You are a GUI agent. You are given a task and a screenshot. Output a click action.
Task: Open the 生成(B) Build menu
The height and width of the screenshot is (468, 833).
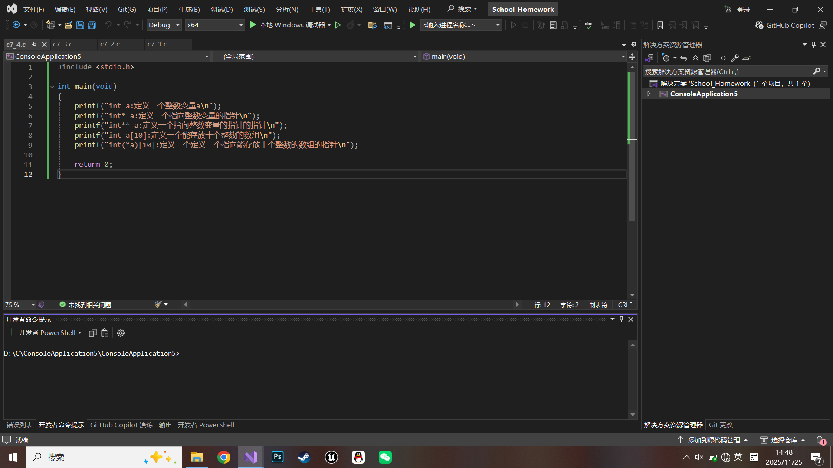click(x=189, y=9)
